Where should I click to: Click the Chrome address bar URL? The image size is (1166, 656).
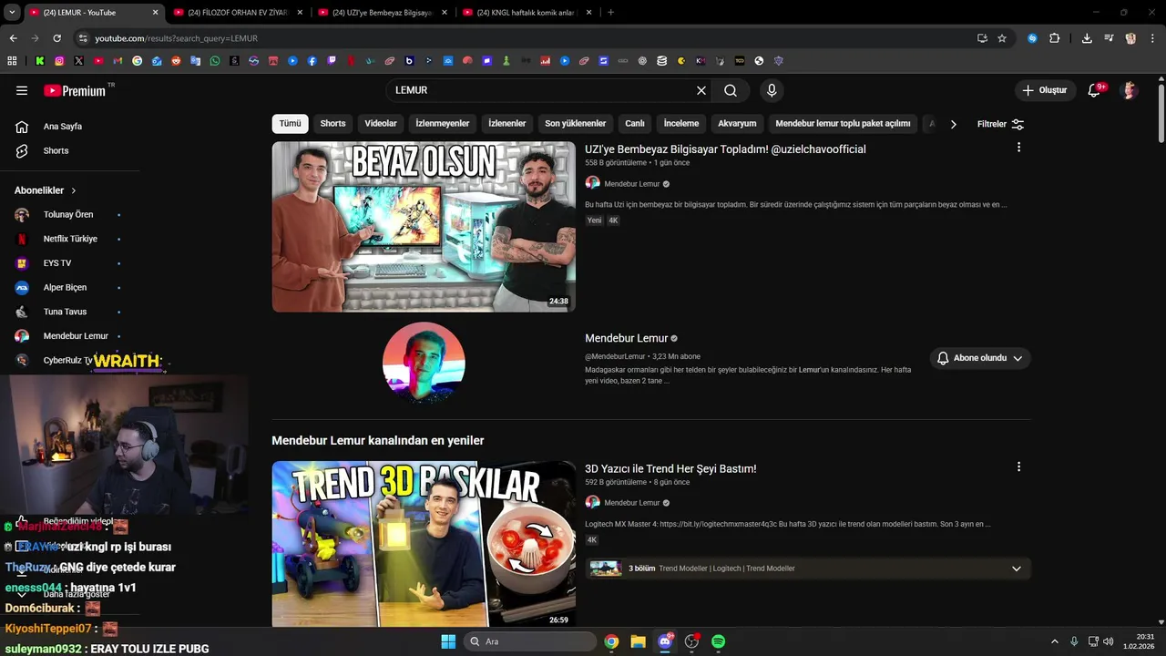(176, 38)
